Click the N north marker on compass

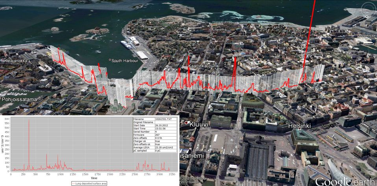[x=367, y=17]
